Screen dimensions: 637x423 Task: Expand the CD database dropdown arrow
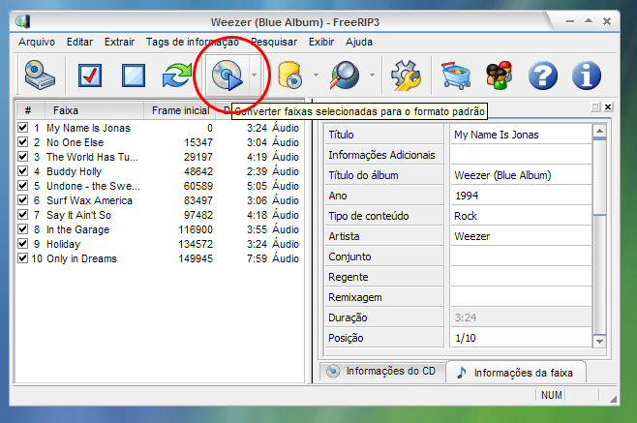(x=316, y=76)
